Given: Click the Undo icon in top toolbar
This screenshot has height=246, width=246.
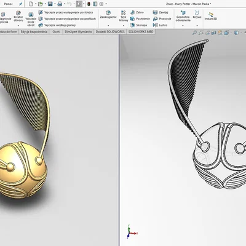Looking at the screenshot, I should [69, 4].
